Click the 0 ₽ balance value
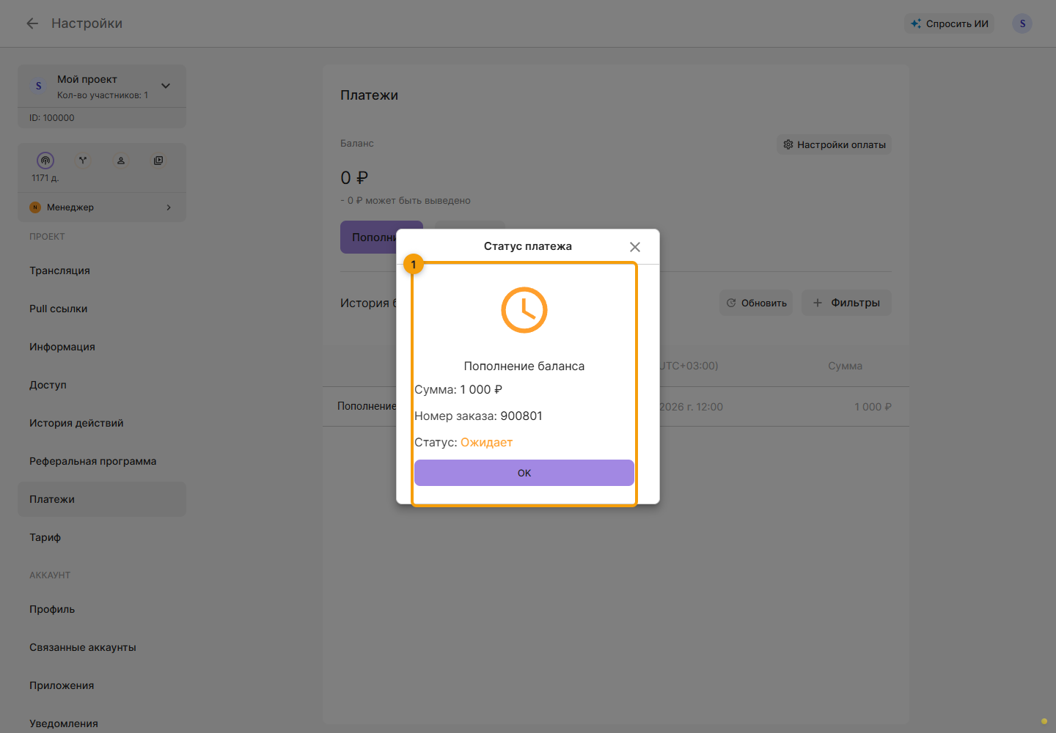Screen dimensions: 1056x733 tap(354, 177)
